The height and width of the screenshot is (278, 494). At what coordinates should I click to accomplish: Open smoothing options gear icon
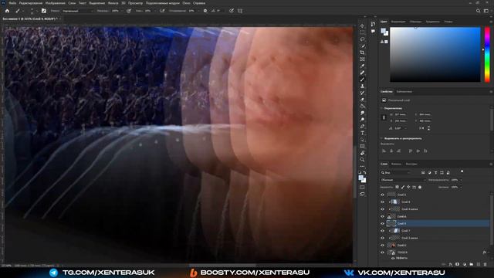coord(205,11)
